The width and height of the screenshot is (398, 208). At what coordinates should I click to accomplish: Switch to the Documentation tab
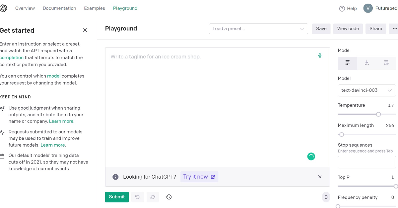[x=59, y=8]
